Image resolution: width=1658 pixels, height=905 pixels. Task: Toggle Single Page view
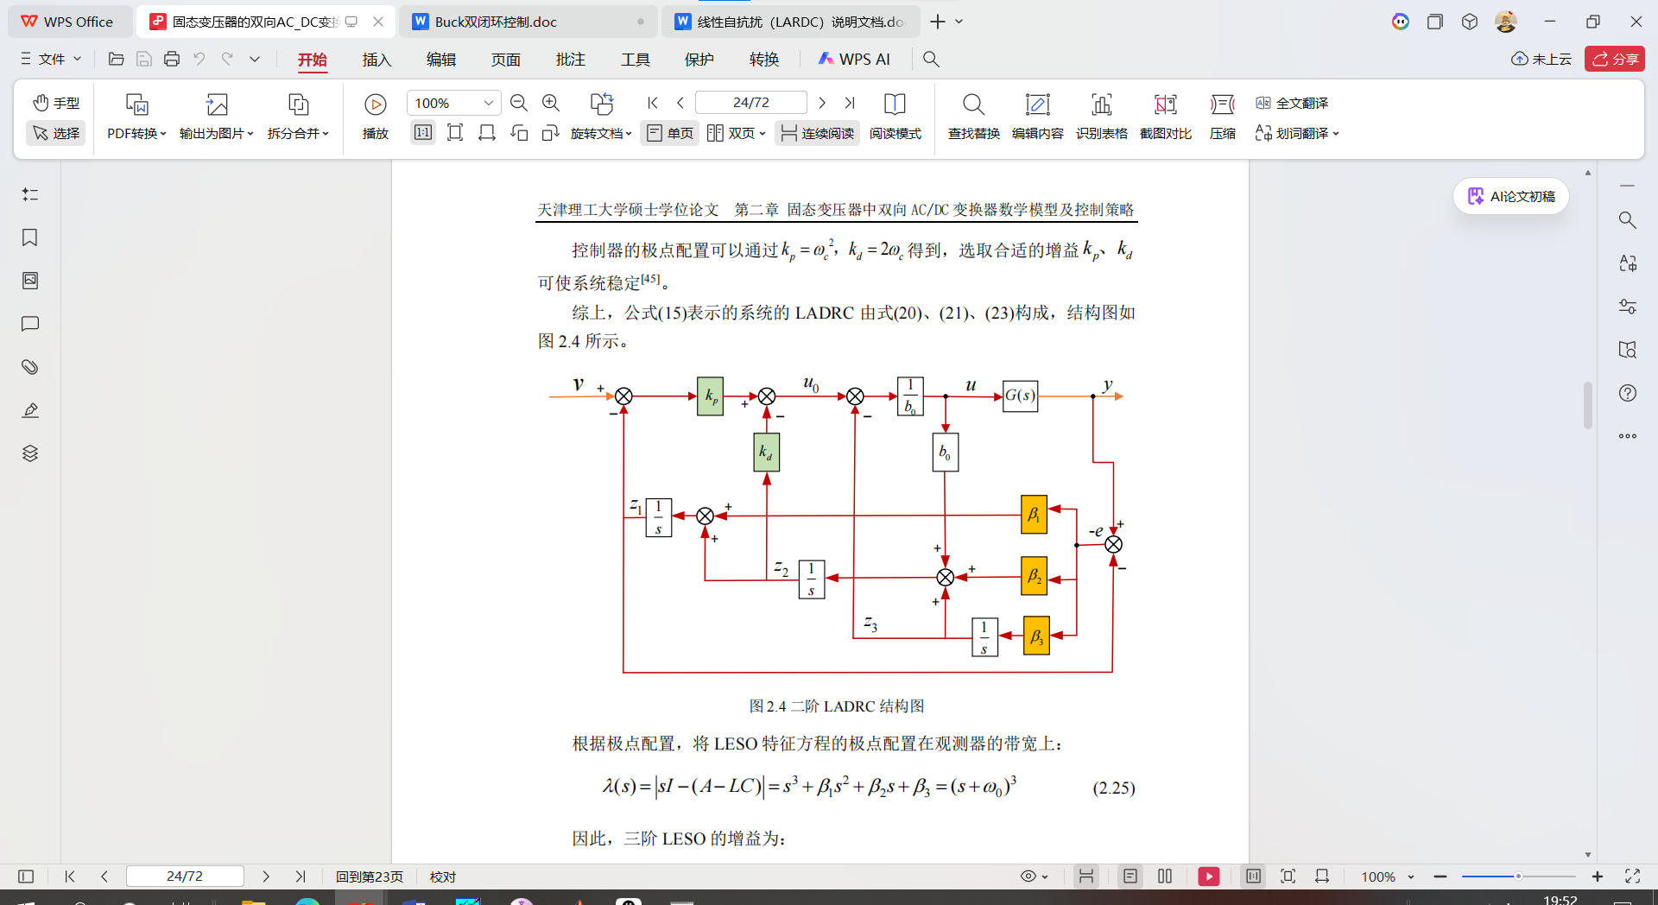pyautogui.click(x=670, y=133)
